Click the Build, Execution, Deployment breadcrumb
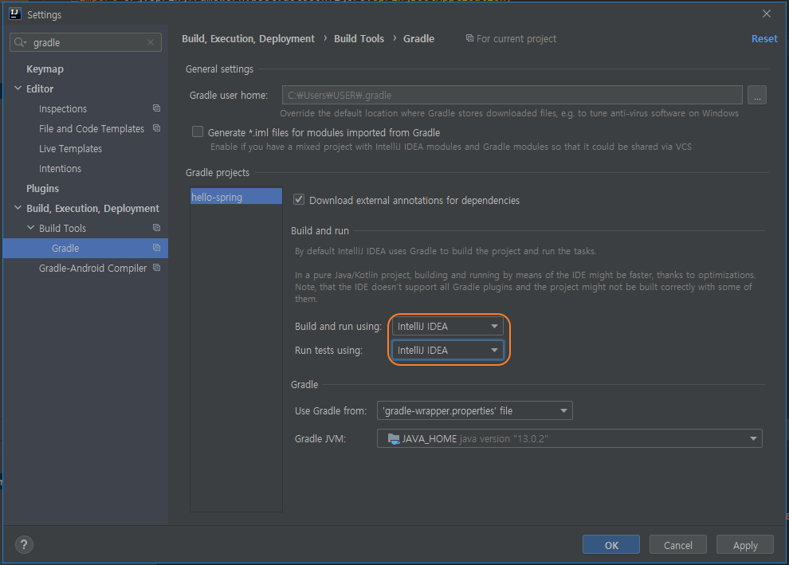The width and height of the screenshot is (789, 565). coord(248,39)
